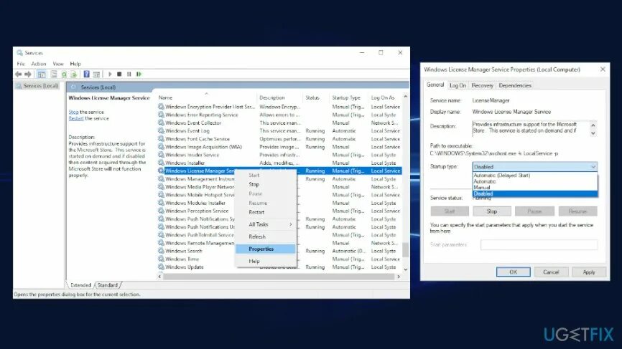Expand the All Tasks submenu arrow

point(291,224)
